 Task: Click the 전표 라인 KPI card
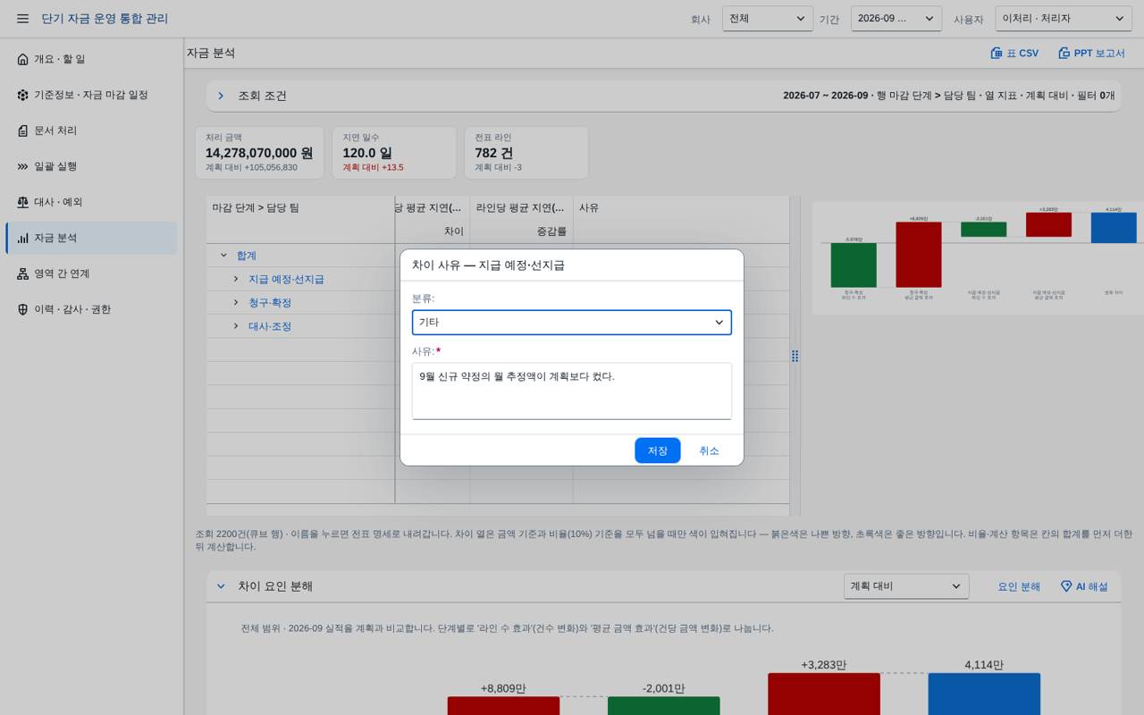[x=526, y=152]
